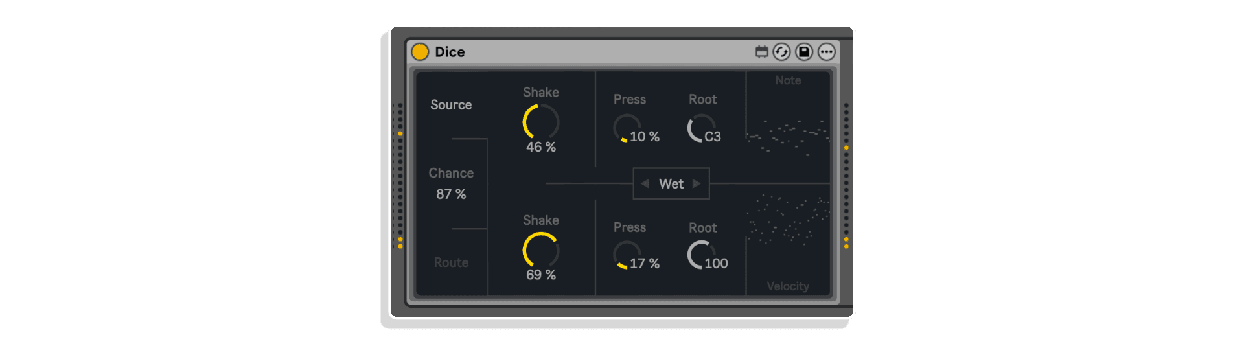Screen dimensions: 1244x357
Task: Save preset with the disk icon
Action: (804, 52)
